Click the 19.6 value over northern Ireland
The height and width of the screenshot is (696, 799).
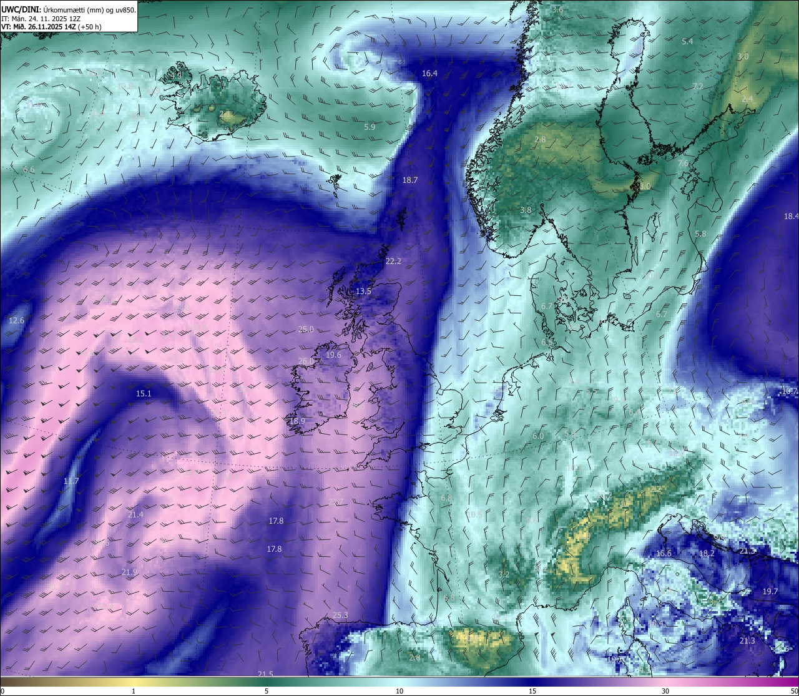coord(333,355)
